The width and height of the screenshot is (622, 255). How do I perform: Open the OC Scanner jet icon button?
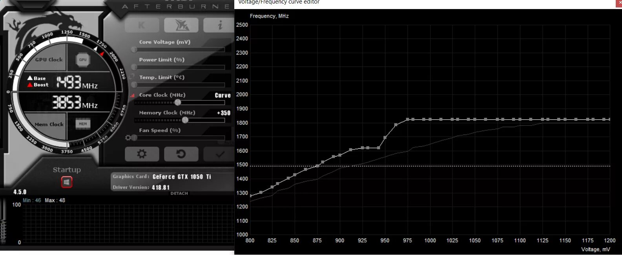(x=181, y=25)
